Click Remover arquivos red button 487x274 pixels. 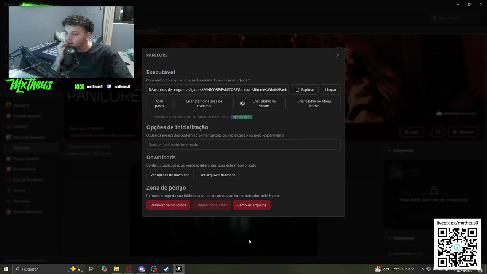tap(251, 205)
